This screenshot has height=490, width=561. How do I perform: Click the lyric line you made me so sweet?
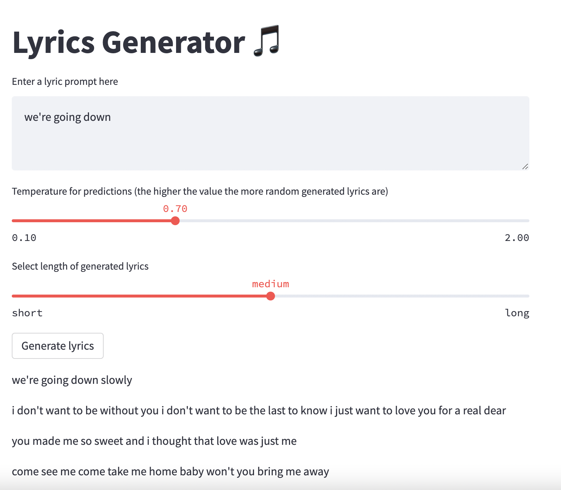[154, 441]
